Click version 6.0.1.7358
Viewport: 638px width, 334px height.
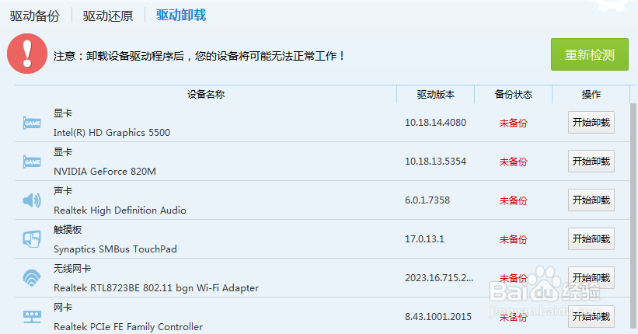click(x=427, y=200)
